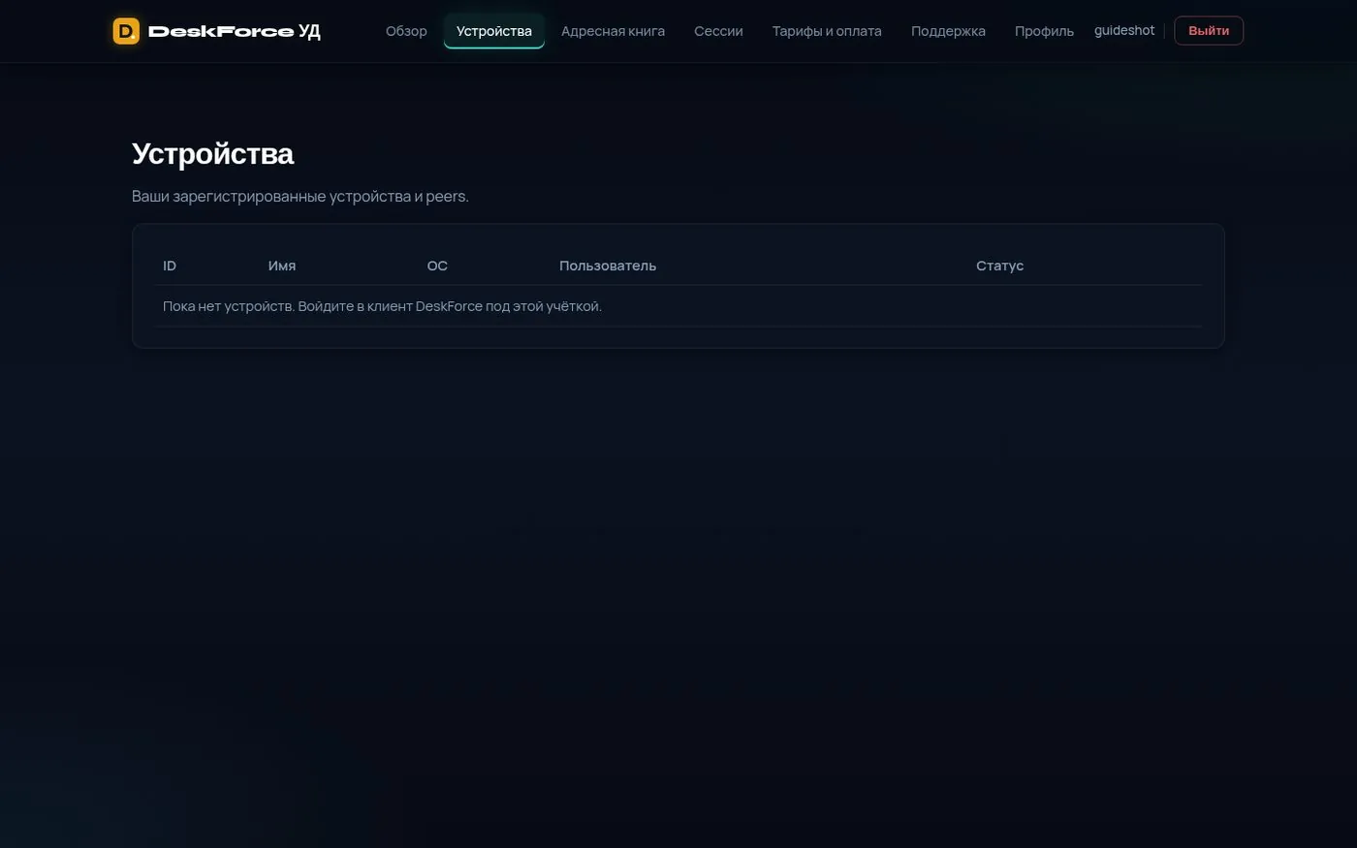This screenshot has width=1357, height=848.
Task: Open the Сессии tab
Action: pos(718,31)
